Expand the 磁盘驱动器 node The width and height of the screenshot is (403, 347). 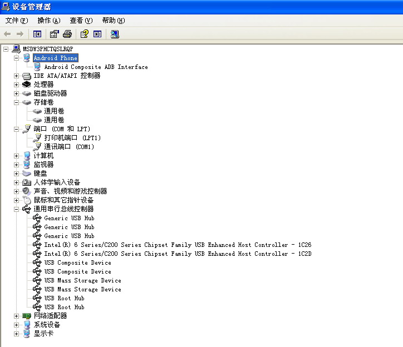pyautogui.click(x=16, y=93)
